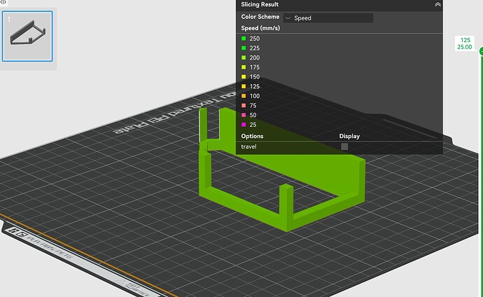Click the collapse arrows icon at top-left corner
This screenshot has width=483, height=297.
click(3, 2)
